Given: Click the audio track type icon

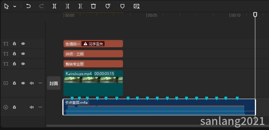Looking at the screenshot, I should tap(6, 107).
